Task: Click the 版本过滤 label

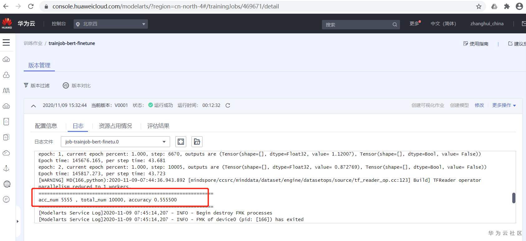Action: pyautogui.click(x=40, y=85)
